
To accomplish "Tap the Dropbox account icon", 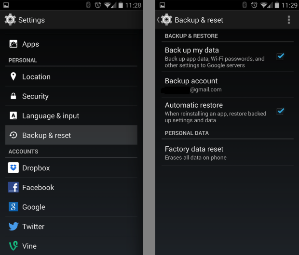I will click(x=14, y=167).
